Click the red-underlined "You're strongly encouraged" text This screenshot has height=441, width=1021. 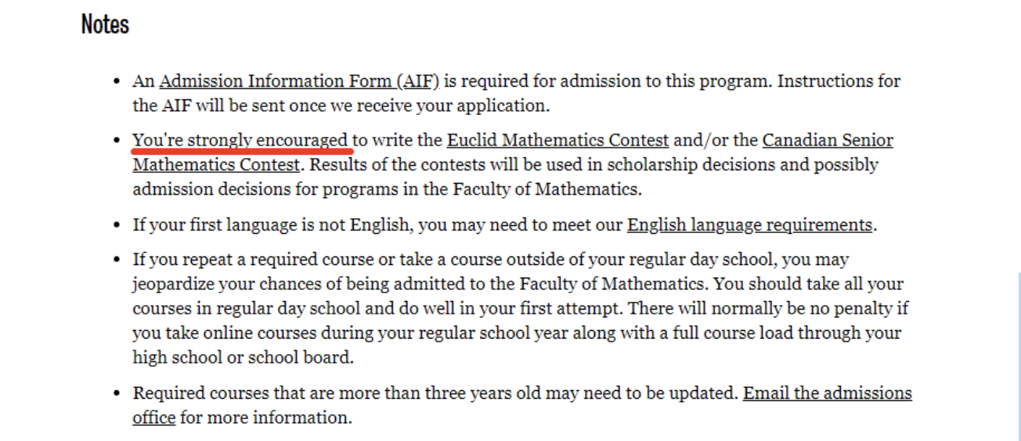pos(240,141)
